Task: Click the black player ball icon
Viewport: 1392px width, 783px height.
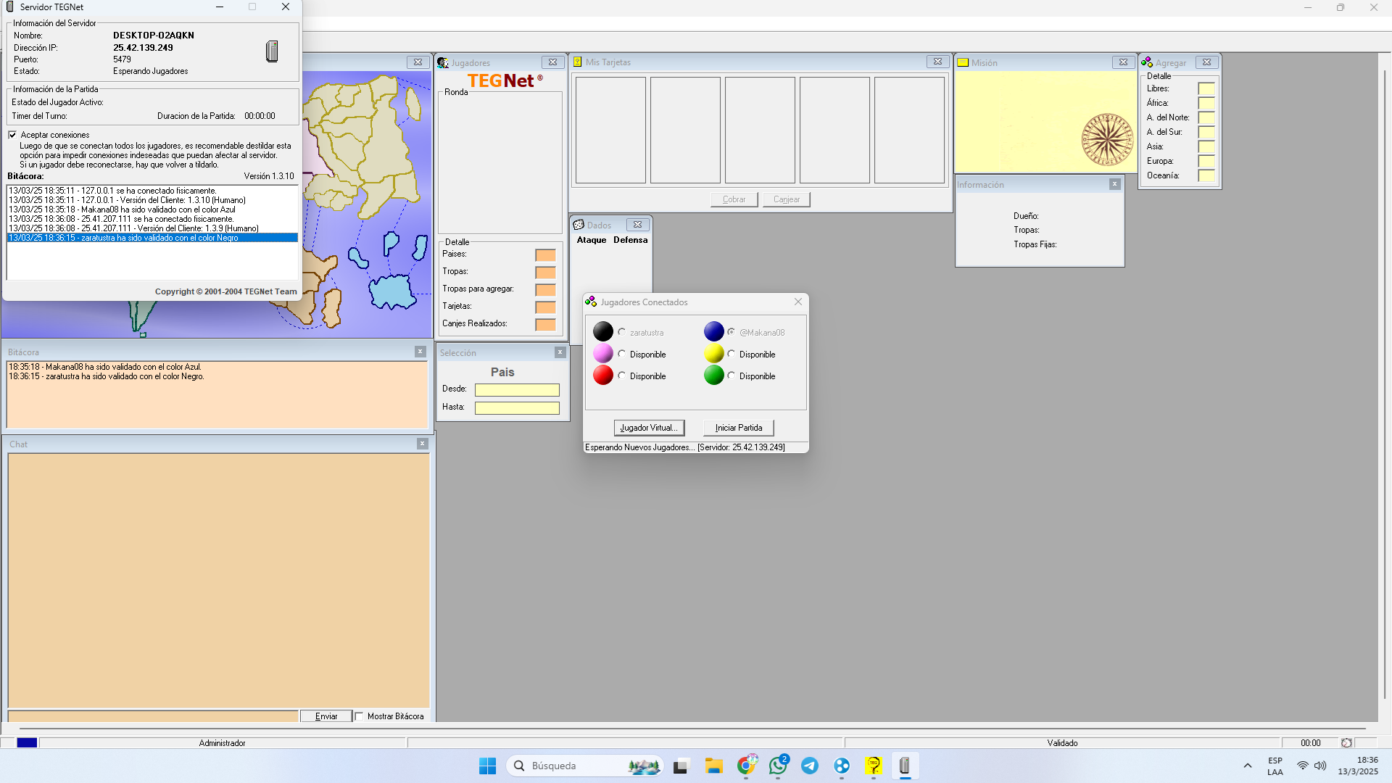Action: point(603,331)
